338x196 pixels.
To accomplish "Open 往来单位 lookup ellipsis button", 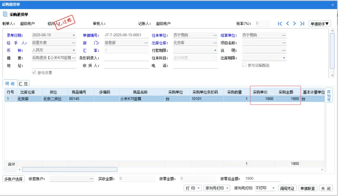I will click(215, 35).
